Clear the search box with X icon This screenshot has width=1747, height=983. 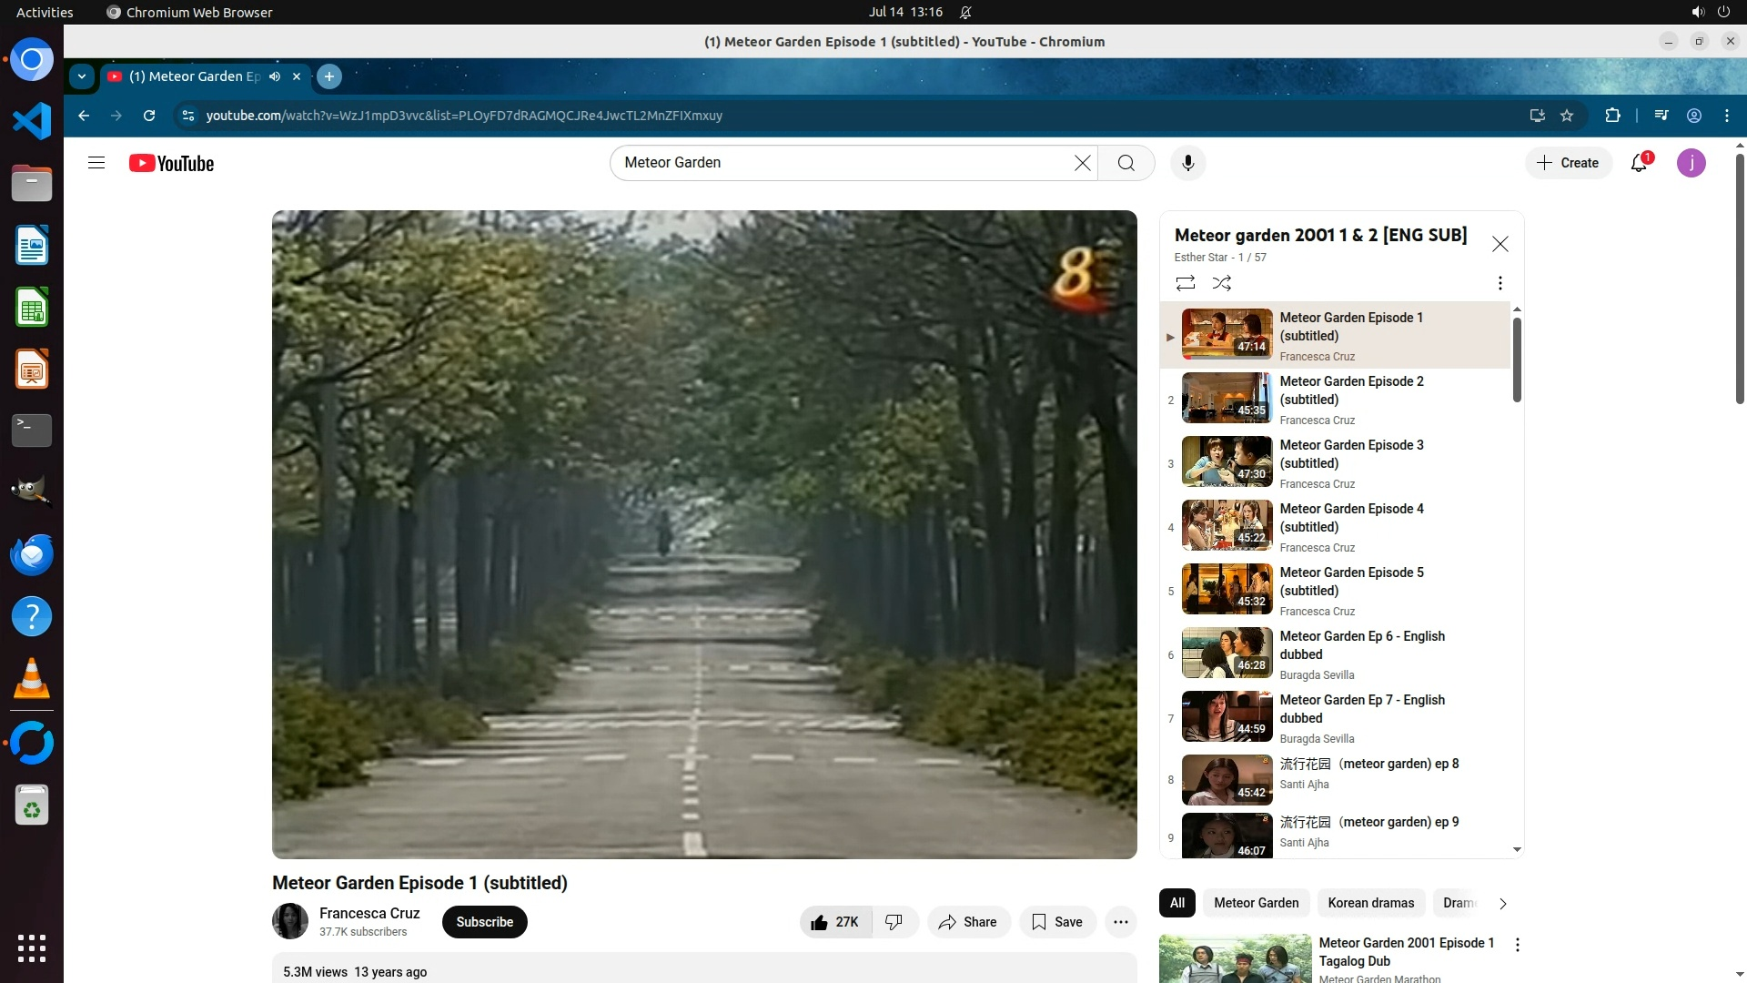(1082, 163)
